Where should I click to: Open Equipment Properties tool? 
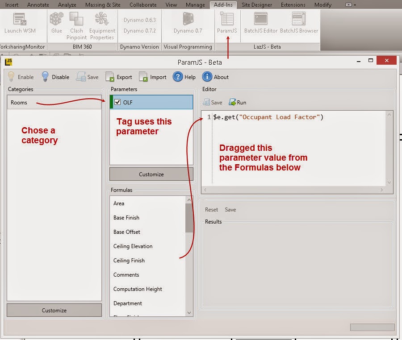(x=102, y=26)
